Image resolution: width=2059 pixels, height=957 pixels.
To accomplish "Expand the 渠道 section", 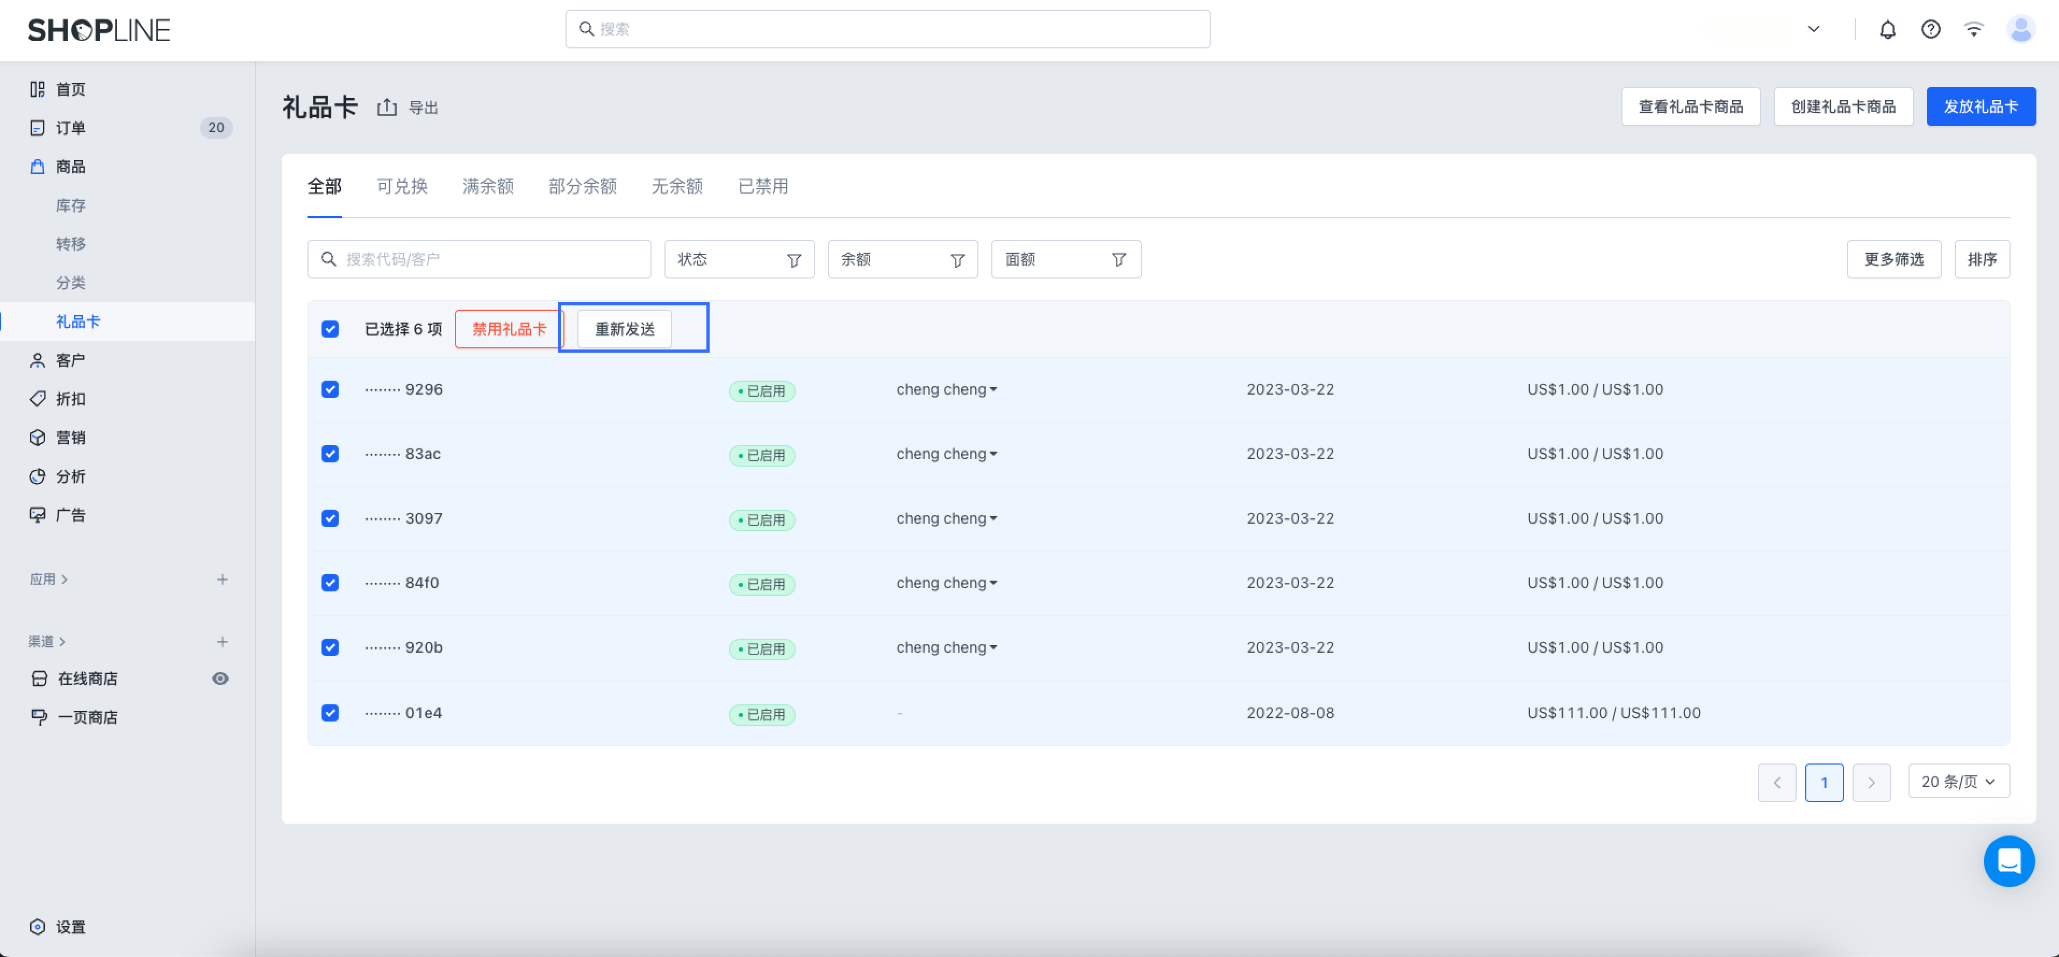I will coord(47,642).
